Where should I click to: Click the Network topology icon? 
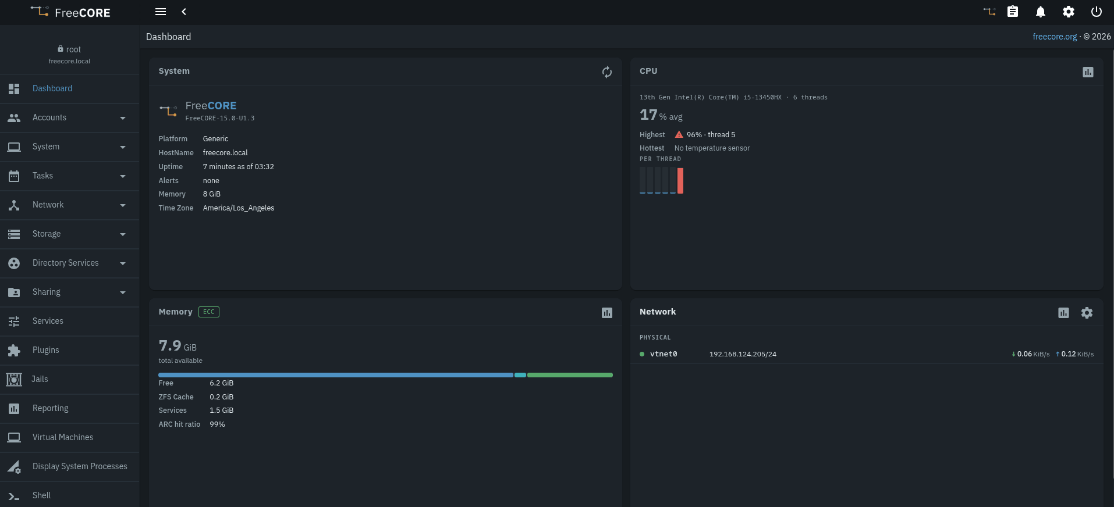[x=14, y=205]
